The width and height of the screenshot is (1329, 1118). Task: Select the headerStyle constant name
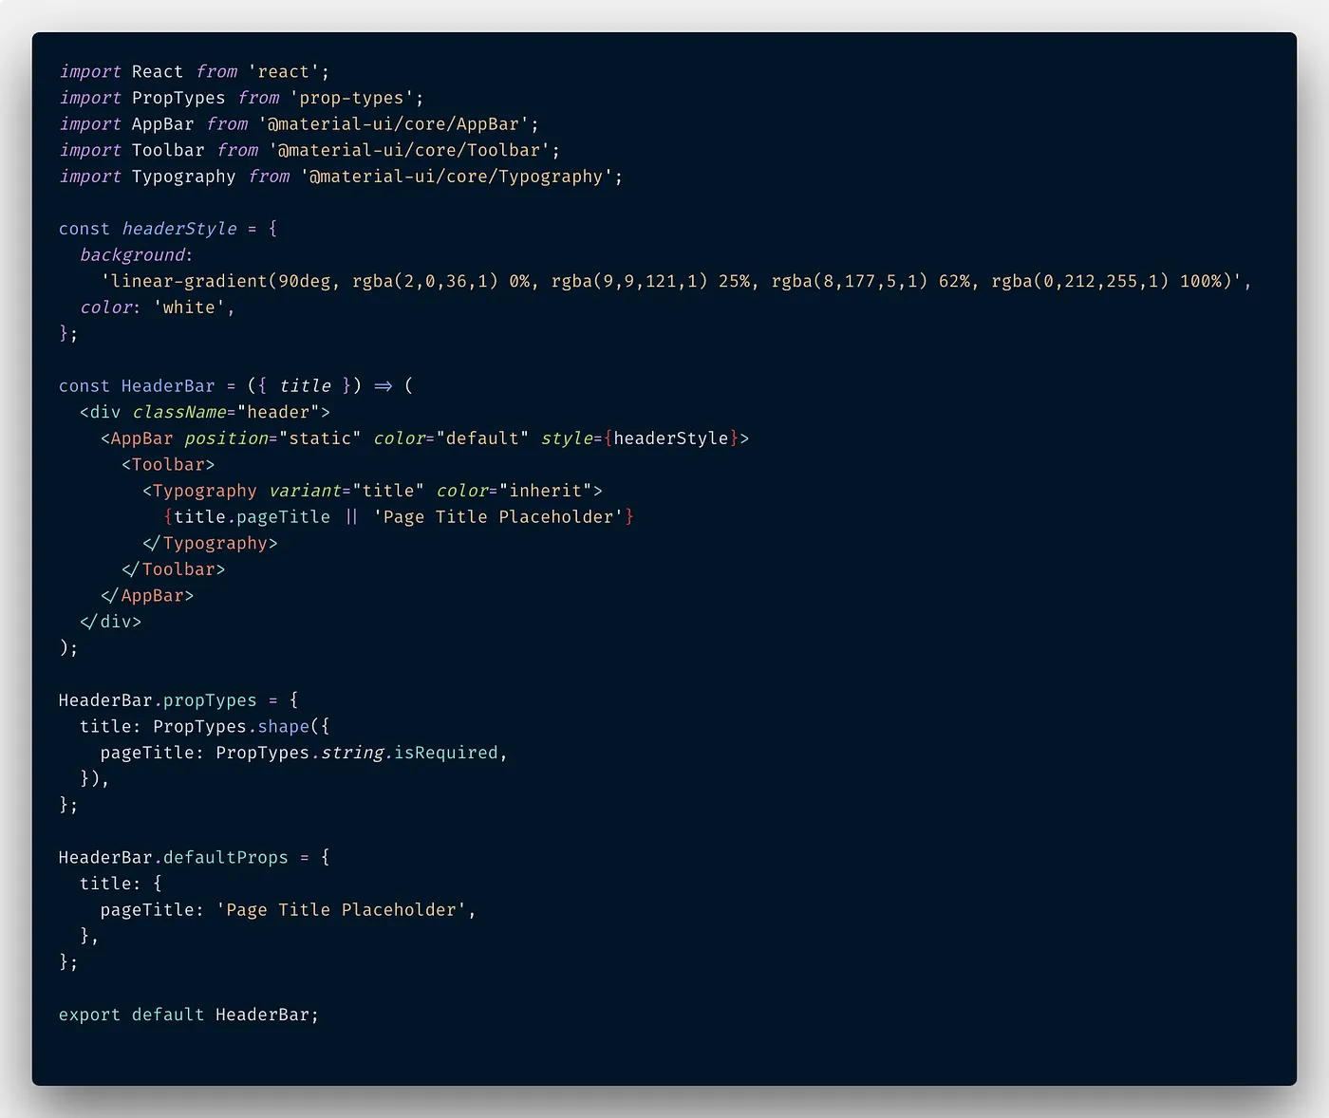178,228
